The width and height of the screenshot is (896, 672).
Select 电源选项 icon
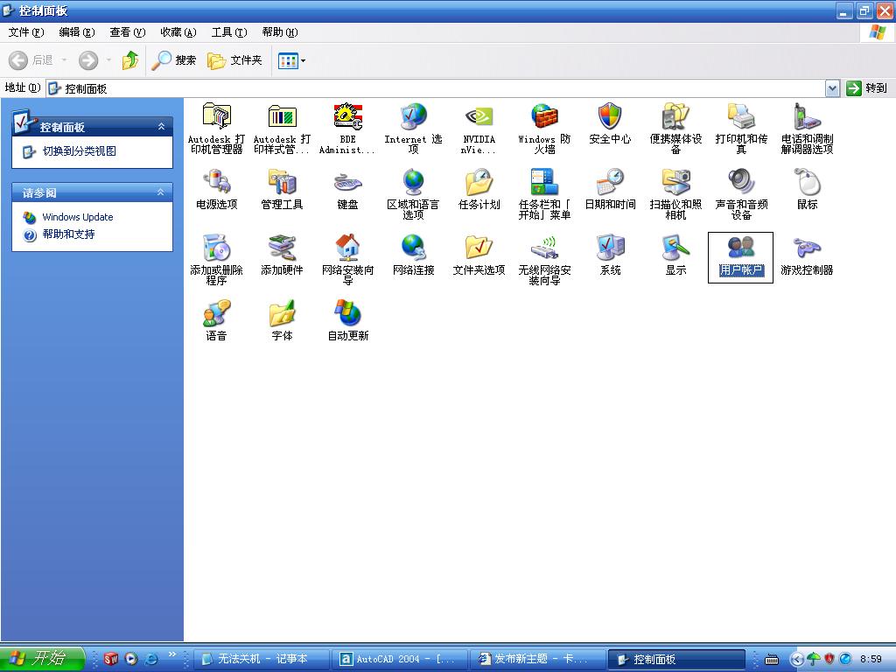point(217,182)
